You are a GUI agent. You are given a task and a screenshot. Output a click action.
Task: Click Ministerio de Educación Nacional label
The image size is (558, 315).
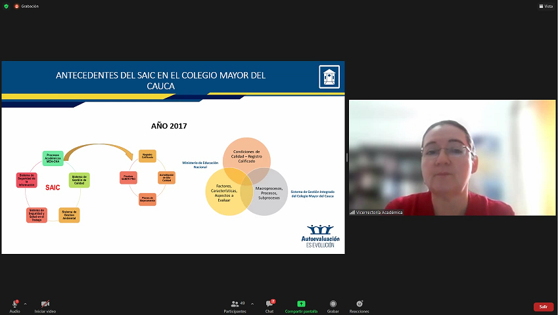pyautogui.click(x=200, y=165)
